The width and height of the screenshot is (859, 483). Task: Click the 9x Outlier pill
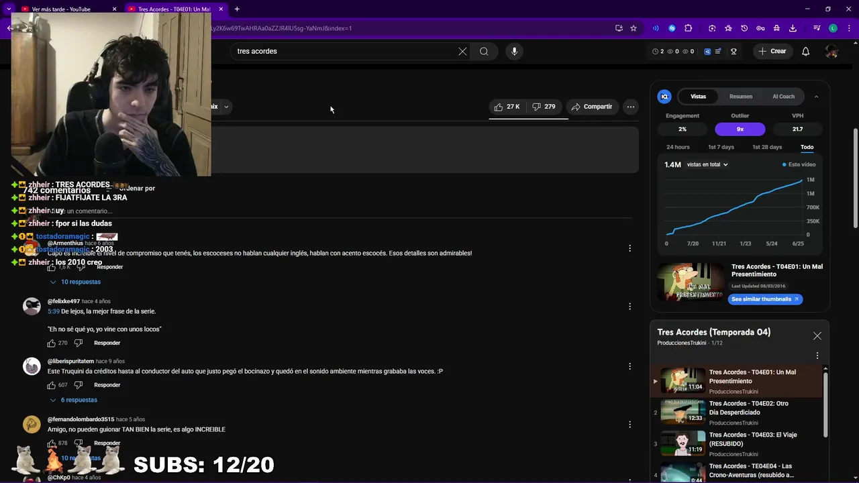pos(740,129)
